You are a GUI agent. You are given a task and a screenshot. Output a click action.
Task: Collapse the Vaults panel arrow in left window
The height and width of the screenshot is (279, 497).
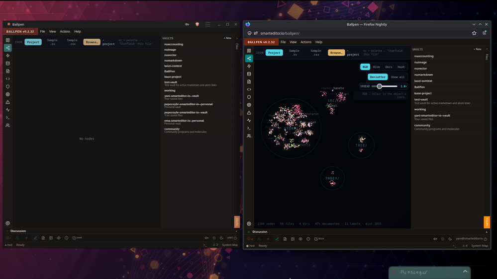point(237,38)
